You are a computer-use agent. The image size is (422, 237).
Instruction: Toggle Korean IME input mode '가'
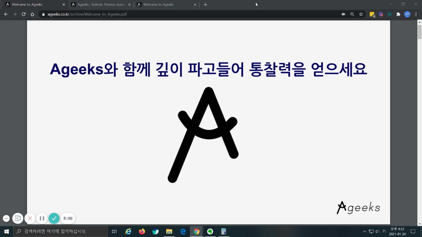coord(384,231)
